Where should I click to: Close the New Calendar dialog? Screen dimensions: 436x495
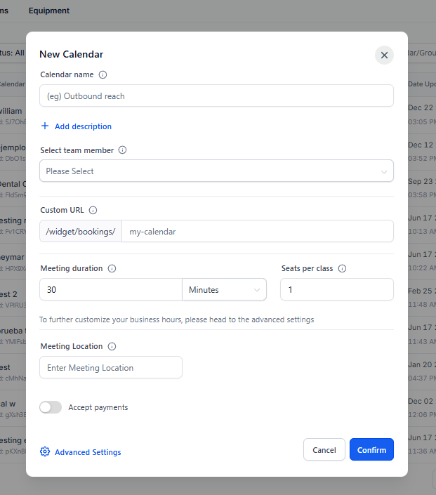pos(384,55)
